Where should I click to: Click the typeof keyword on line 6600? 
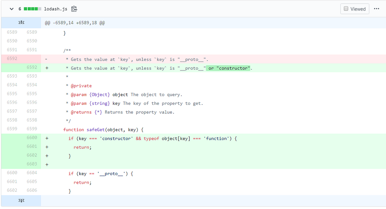tap(152, 138)
